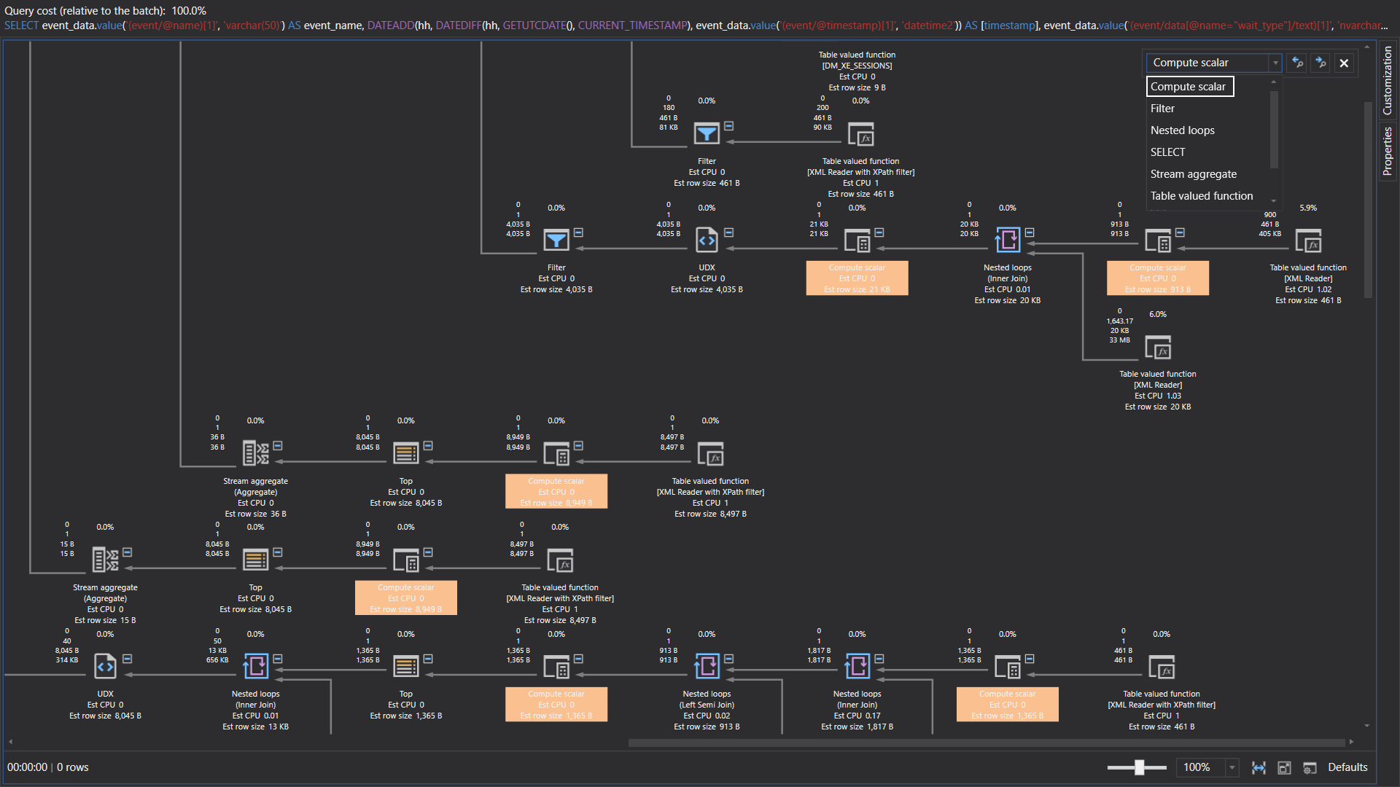Select the Filter operator icon with row size 4,035 B
This screenshot has height=787, width=1400.
(556, 240)
